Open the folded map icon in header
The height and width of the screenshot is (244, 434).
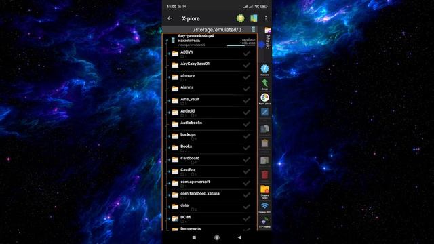[254, 18]
